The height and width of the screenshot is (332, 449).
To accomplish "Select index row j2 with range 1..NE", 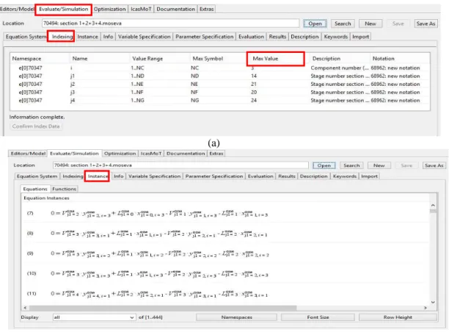I will tap(219, 84).
